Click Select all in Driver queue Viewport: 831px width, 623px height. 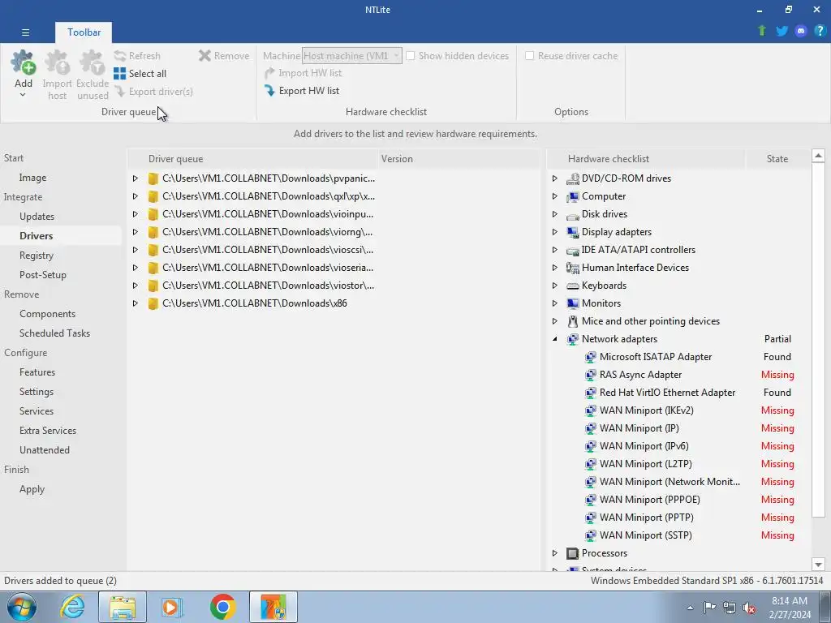point(140,74)
